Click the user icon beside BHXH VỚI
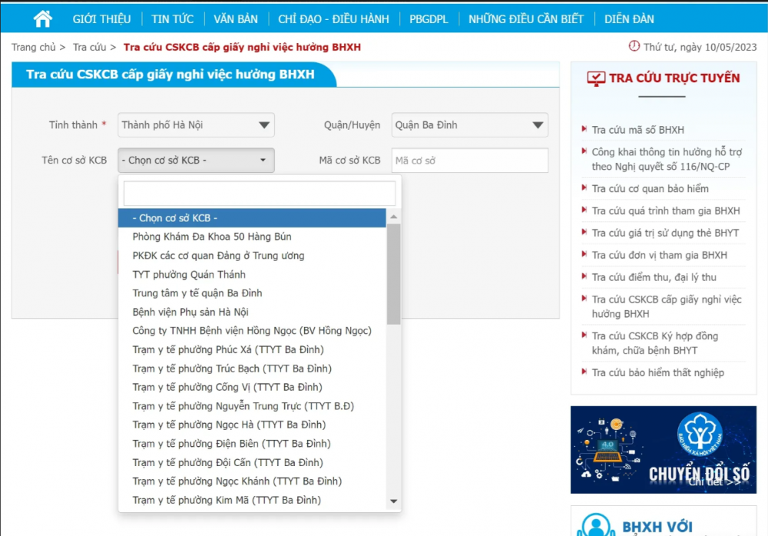 596,524
